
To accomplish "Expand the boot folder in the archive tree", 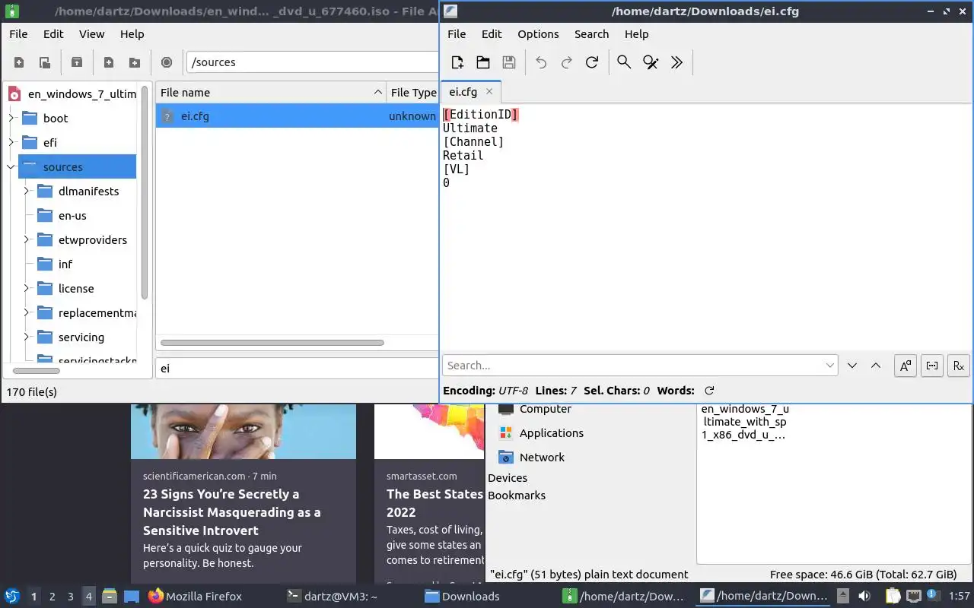I will pyautogui.click(x=11, y=119).
